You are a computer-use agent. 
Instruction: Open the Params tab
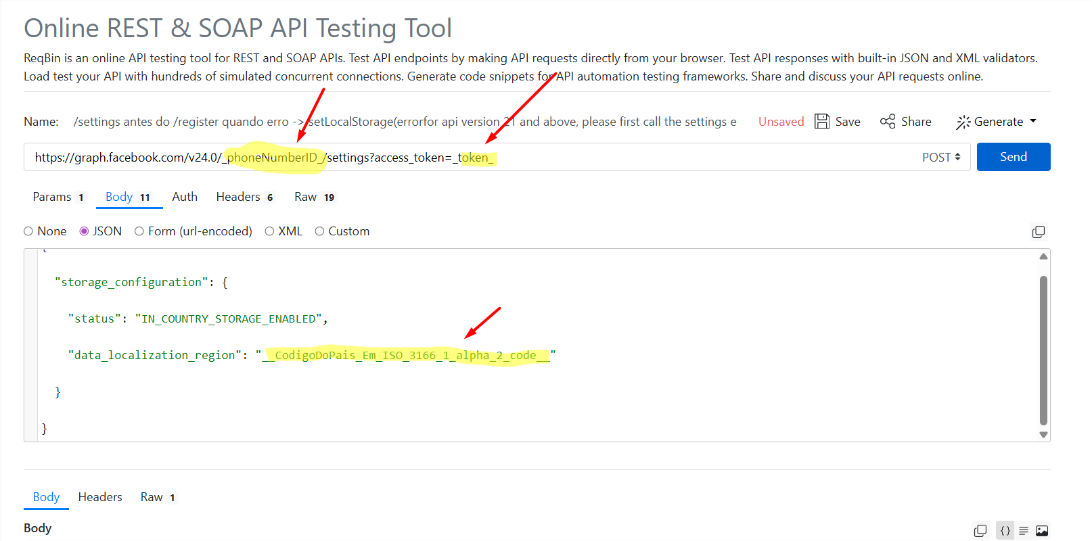[58, 197]
